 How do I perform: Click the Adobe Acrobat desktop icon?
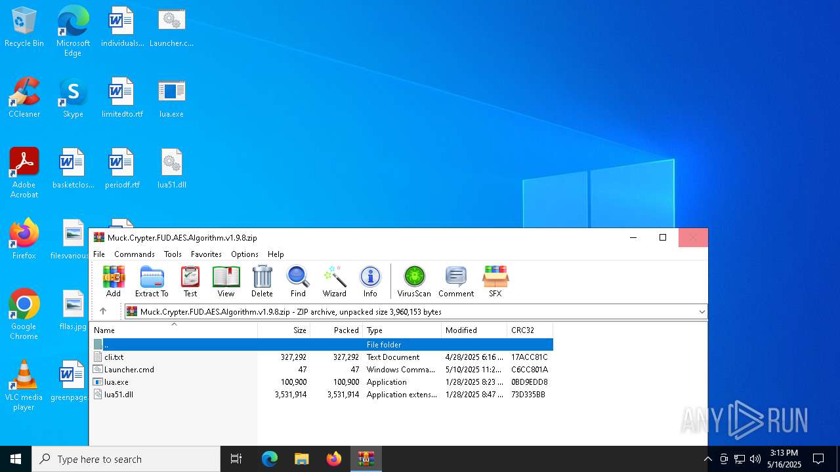click(24, 173)
